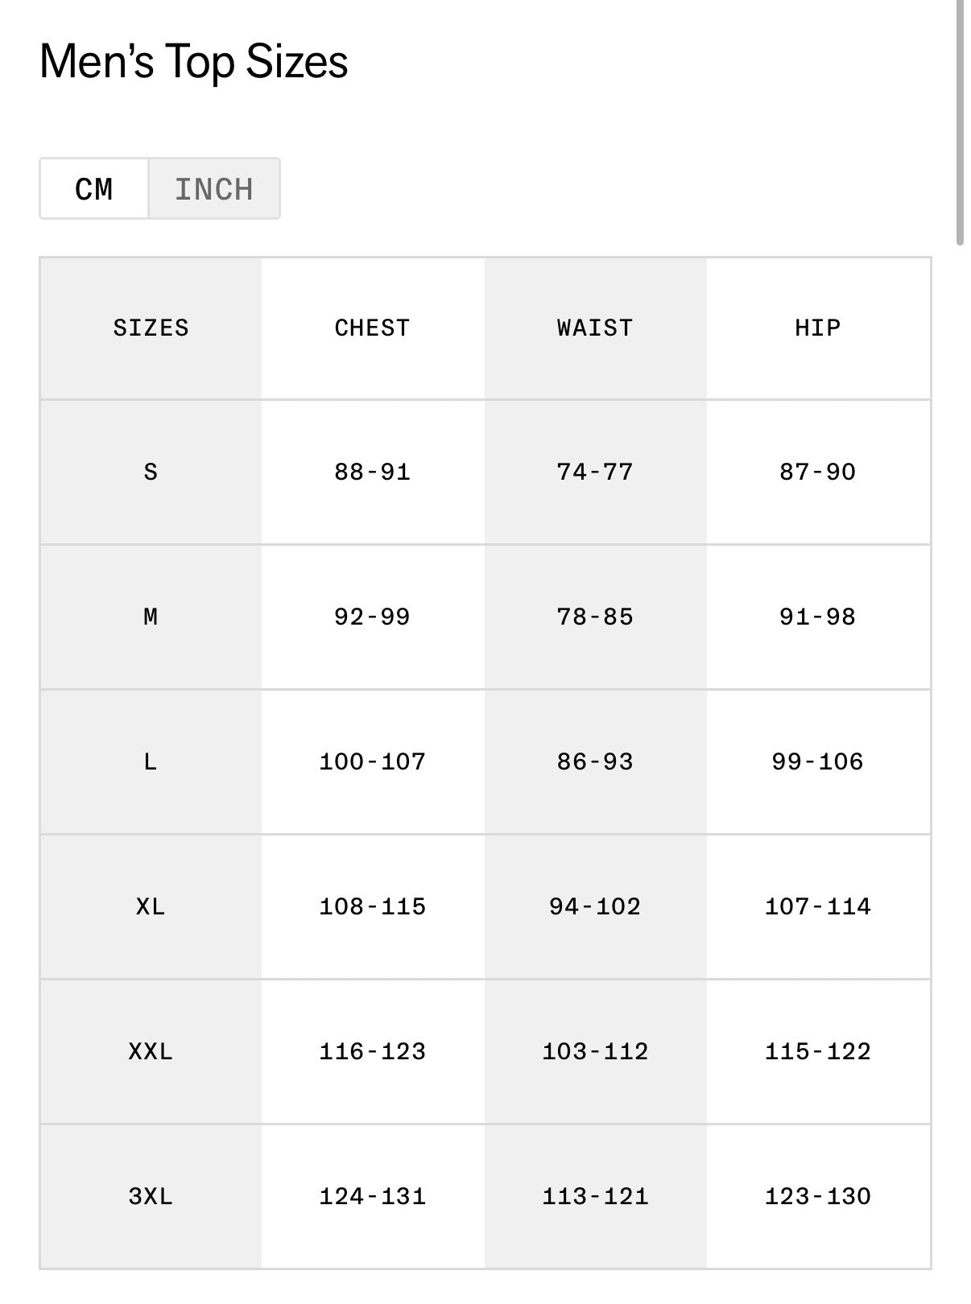This screenshot has width=971, height=1304.
Task: Click the CHEST column header
Action: [373, 328]
